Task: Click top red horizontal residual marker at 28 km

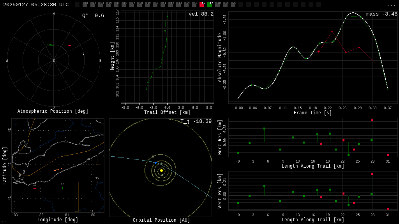Action: tap(372, 121)
